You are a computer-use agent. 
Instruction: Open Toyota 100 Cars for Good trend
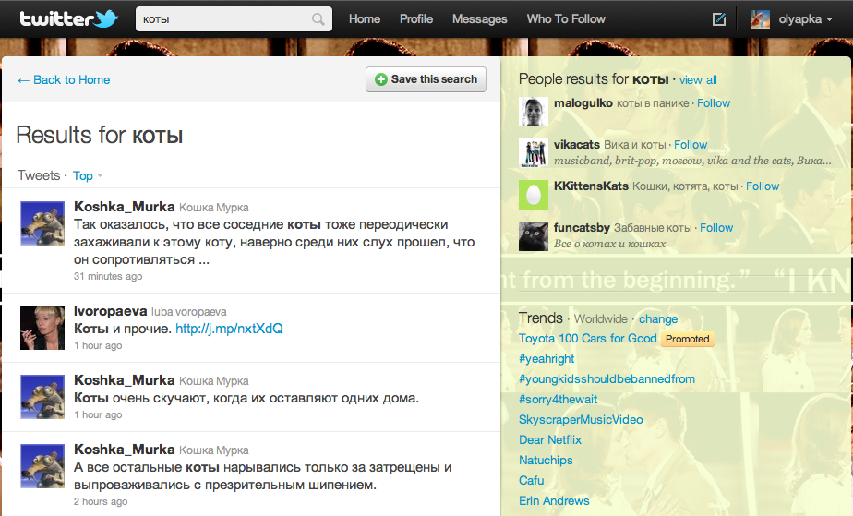588,338
